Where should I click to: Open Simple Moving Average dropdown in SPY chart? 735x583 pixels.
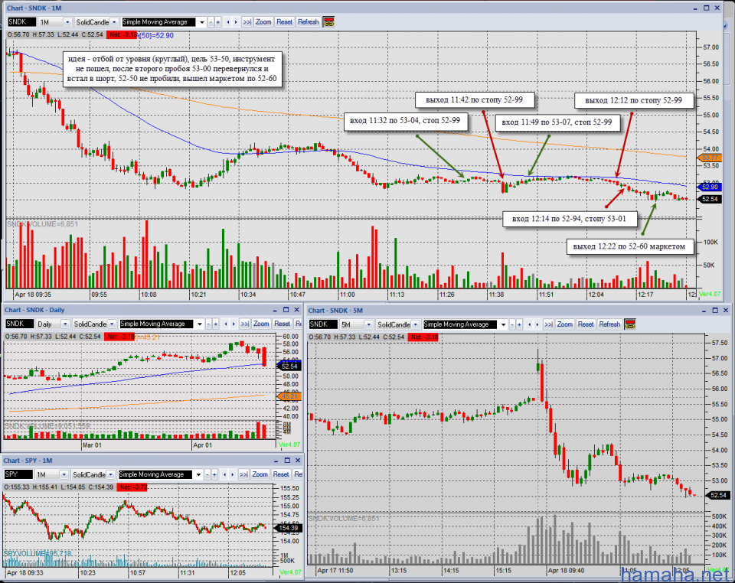coord(198,475)
